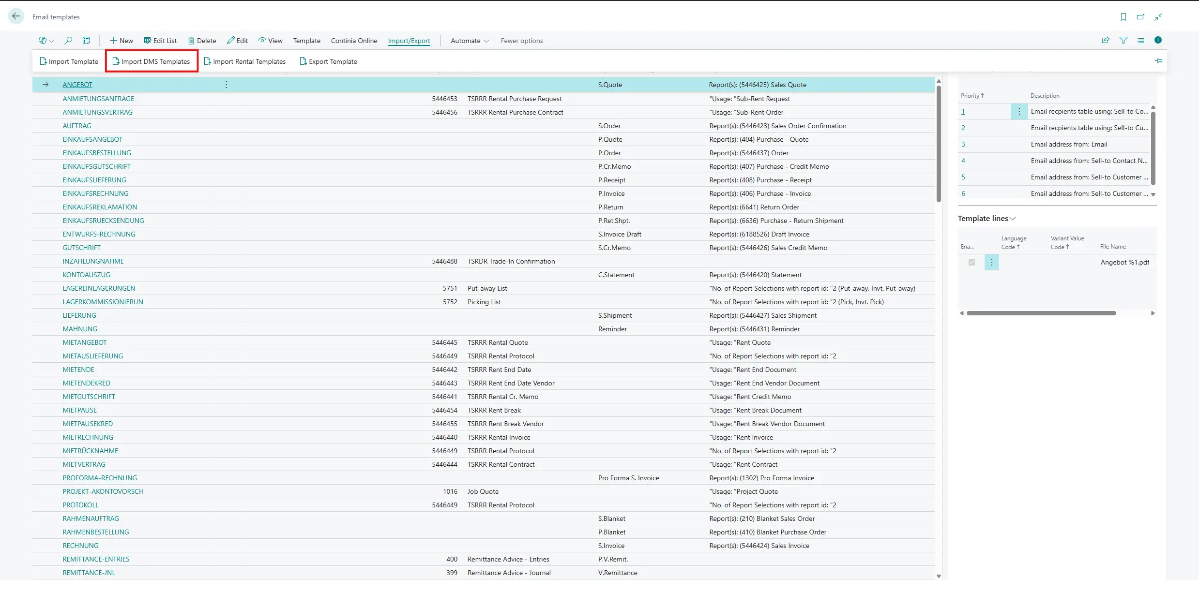Switch to Edit List mode

(160, 41)
